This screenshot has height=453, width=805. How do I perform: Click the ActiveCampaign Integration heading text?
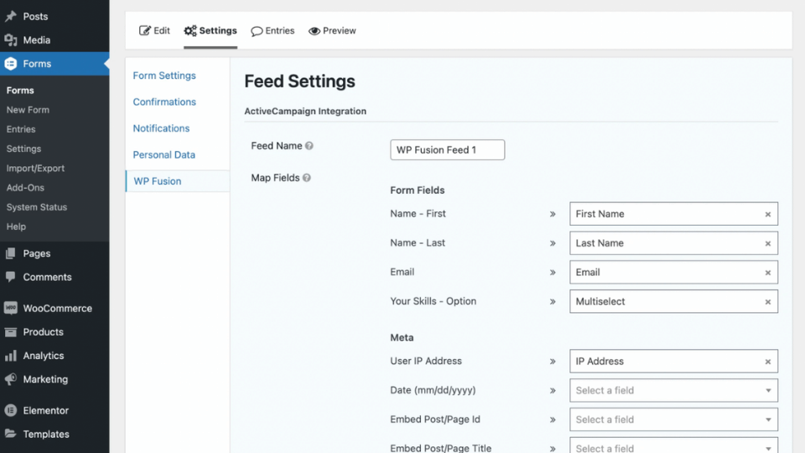pyautogui.click(x=305, y=112)
